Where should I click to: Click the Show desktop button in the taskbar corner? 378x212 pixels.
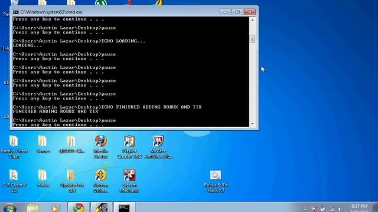point(375,207)
